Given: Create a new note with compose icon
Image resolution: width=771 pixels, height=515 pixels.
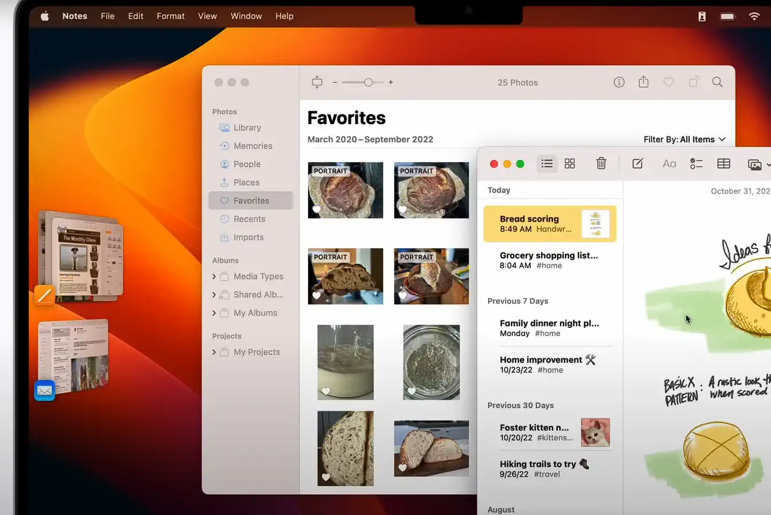Looking at the screenshot, I should click(637, 164).
